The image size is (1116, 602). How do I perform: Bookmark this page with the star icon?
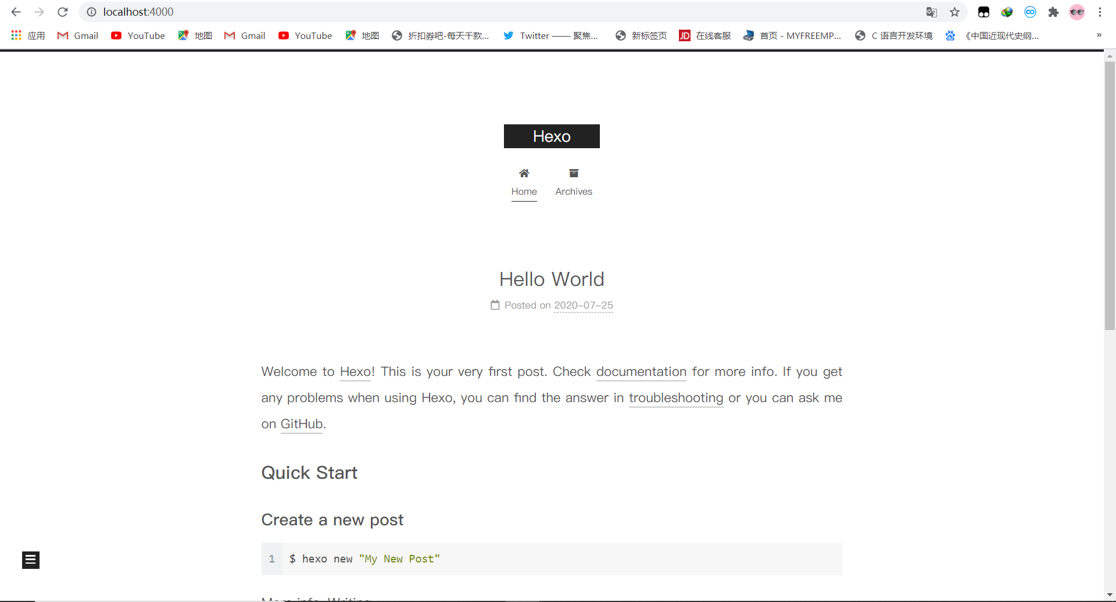[x=954, y=12]
